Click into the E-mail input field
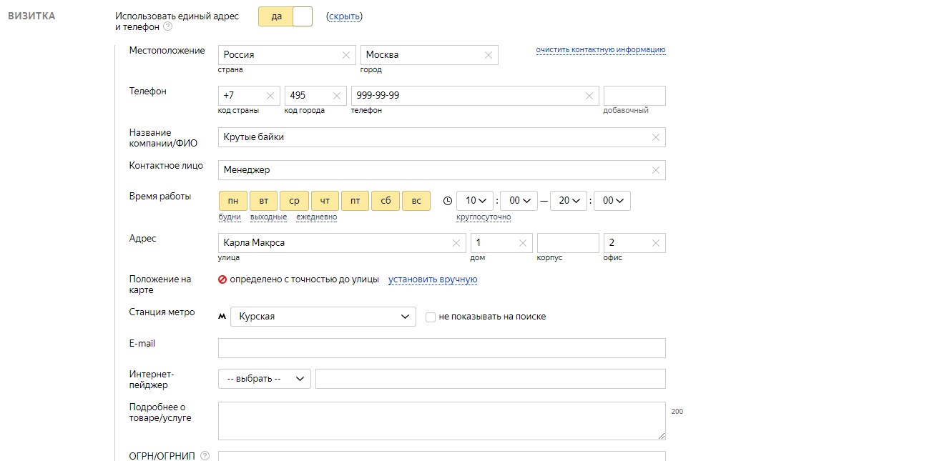This screenshot has width=942, height=461. click(x=442, y=348)
